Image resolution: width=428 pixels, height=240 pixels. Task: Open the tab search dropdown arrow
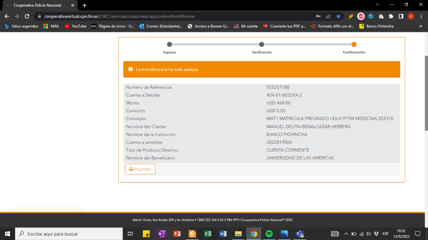click(x=378, y=5)
